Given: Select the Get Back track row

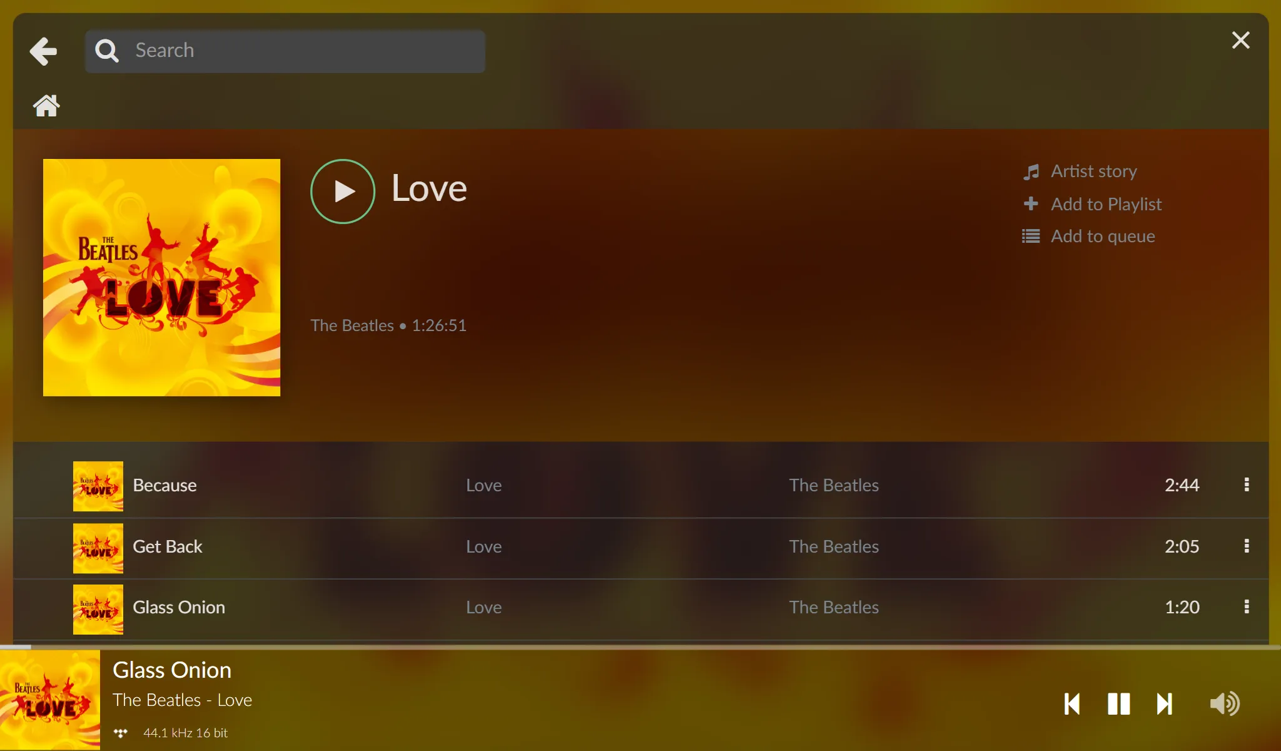Looking at the screenshot, I should (x=640, y=546).
